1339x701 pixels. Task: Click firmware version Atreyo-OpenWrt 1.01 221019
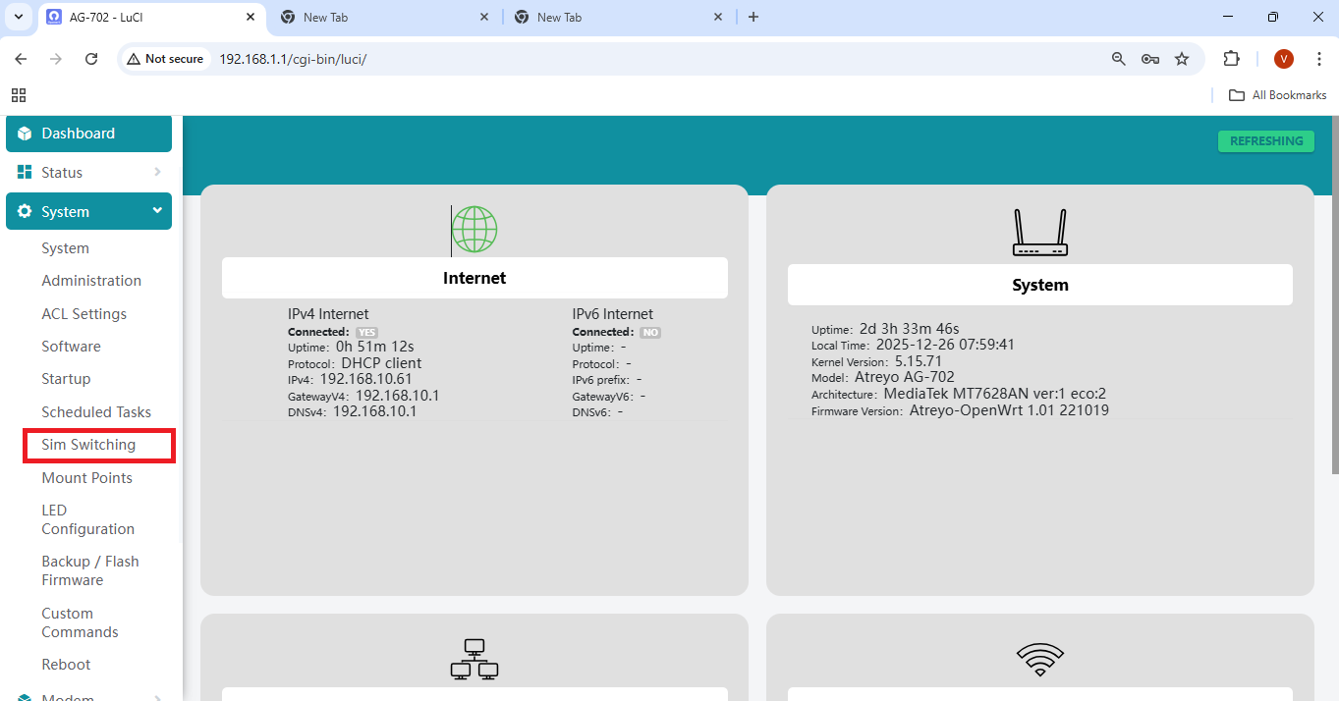pos(1009,410)
